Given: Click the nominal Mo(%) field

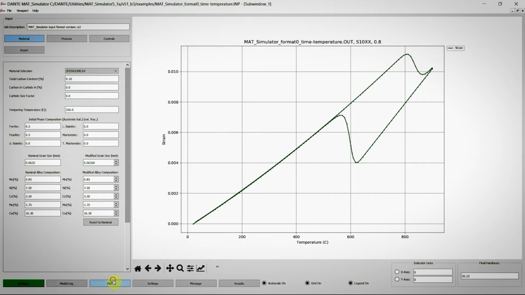Looking at the screenshot, I should [x=43, y=205].
